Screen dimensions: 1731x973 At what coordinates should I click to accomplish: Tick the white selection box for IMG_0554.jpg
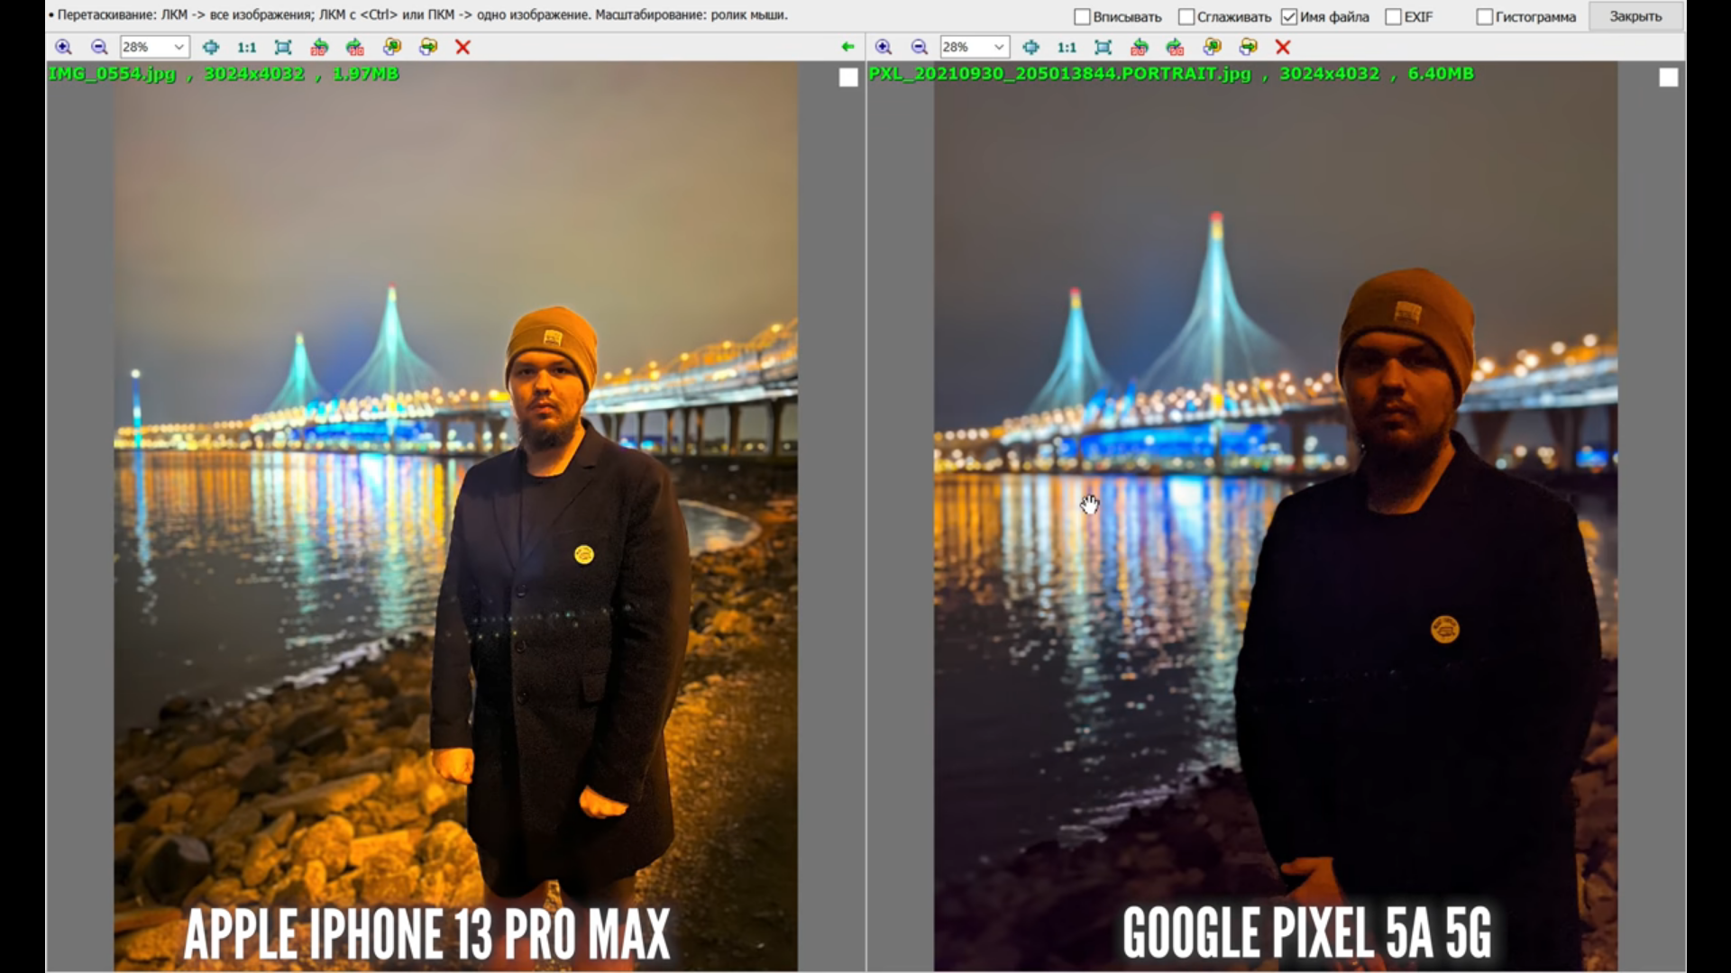coord(848,77)
